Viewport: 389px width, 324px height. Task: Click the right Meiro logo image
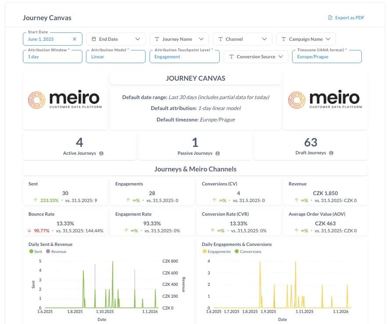325,100
